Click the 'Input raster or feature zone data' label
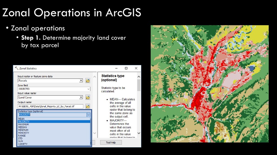The height and width of the screenshot is (155, 277). [35, 76]
